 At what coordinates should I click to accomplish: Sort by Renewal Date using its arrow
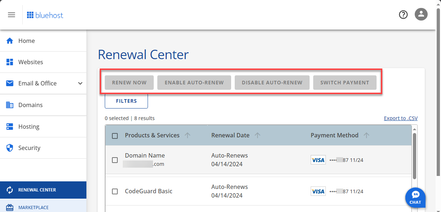pos(257,135)
